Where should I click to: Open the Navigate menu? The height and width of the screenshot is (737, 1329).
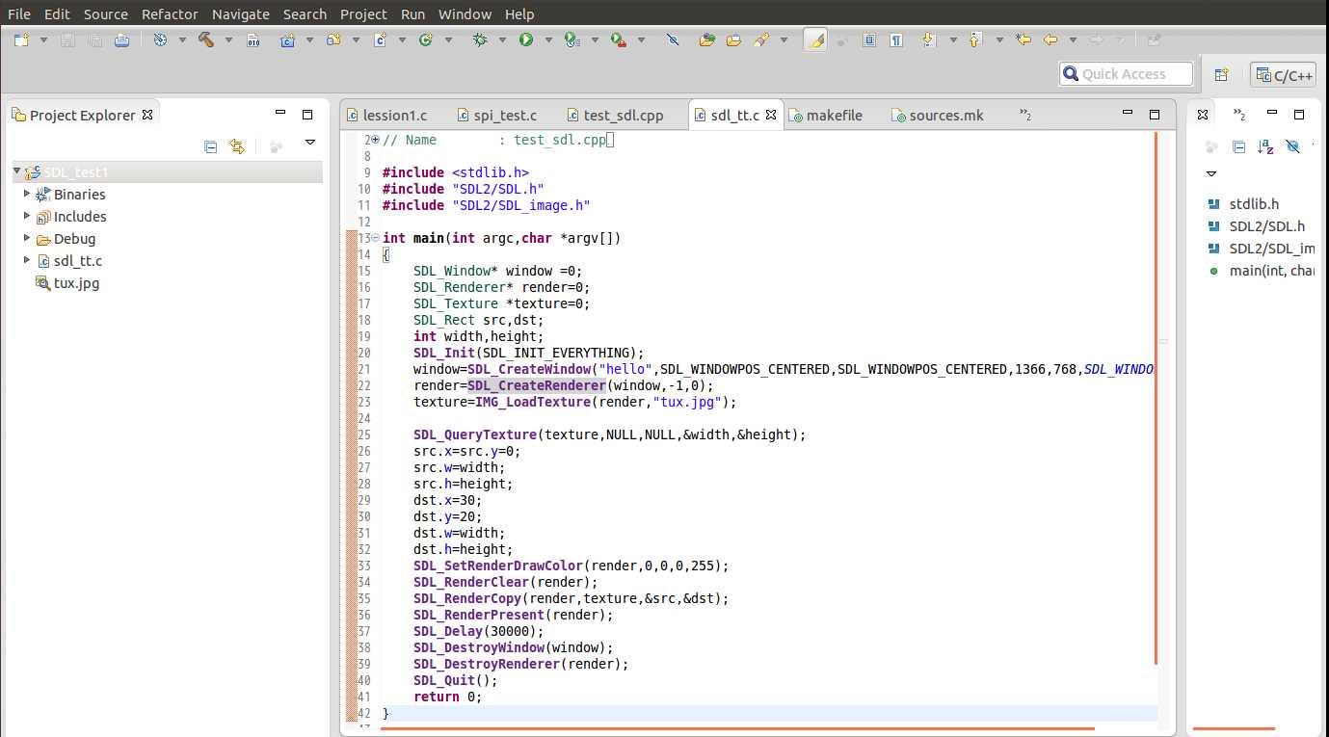[241, 13]
